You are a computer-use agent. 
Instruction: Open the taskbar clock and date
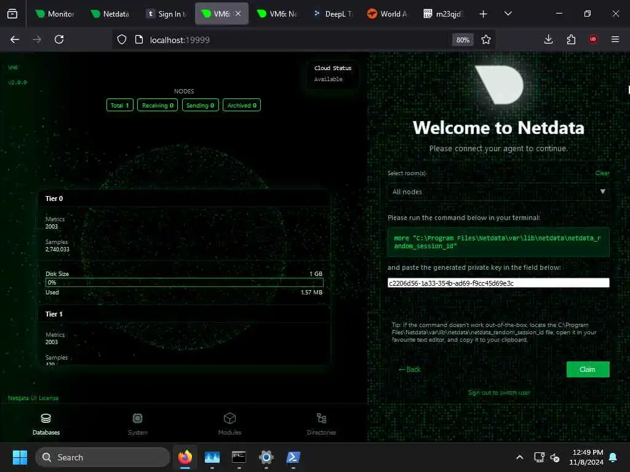586,457
